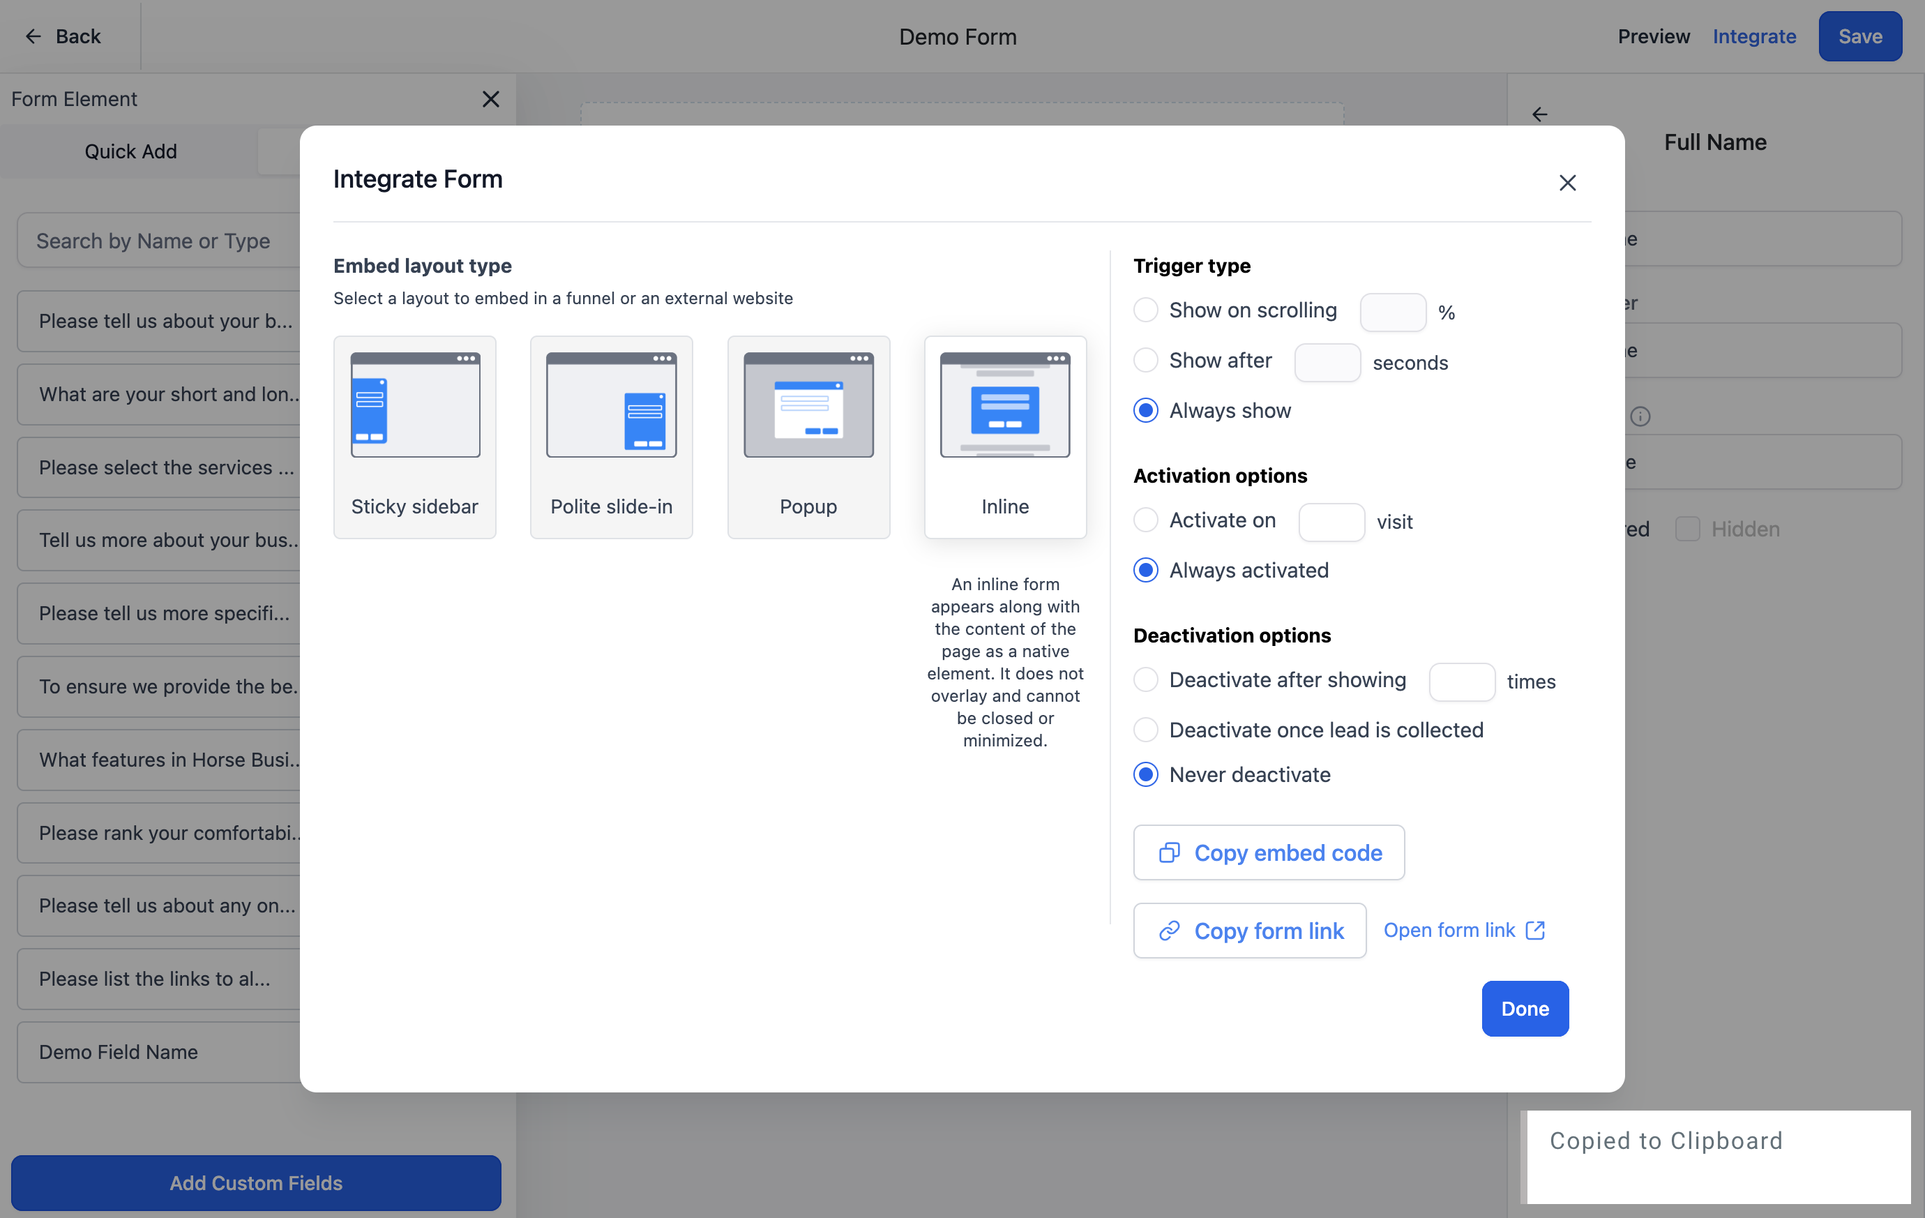The width and height of the screenshot is (1925, 1218).
Task: Select 'Please tell us about any on...' field
Action: point(160,905)
